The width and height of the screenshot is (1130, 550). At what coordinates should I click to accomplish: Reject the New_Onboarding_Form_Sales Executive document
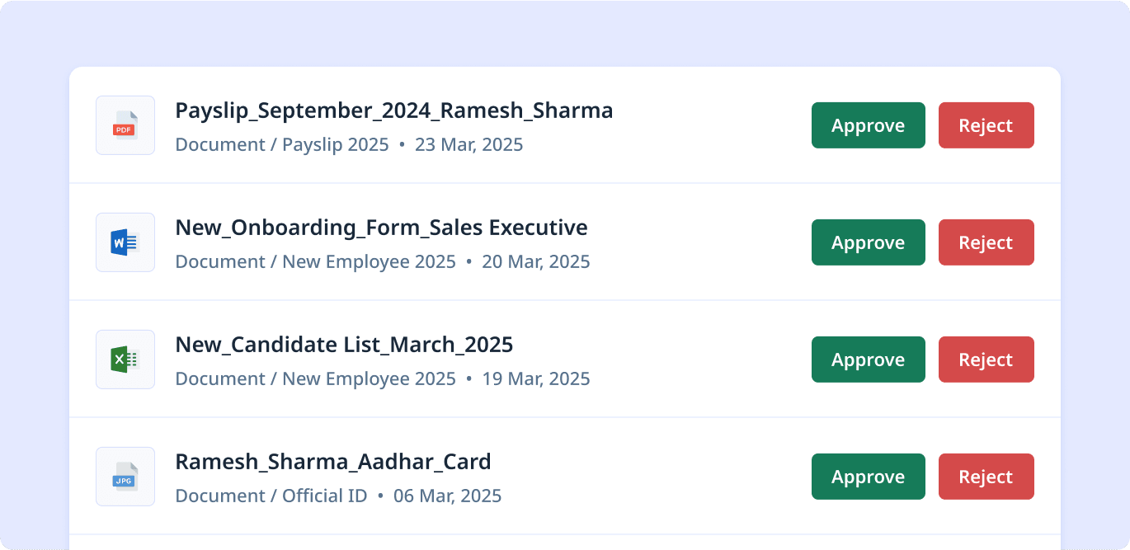[986, 242]
